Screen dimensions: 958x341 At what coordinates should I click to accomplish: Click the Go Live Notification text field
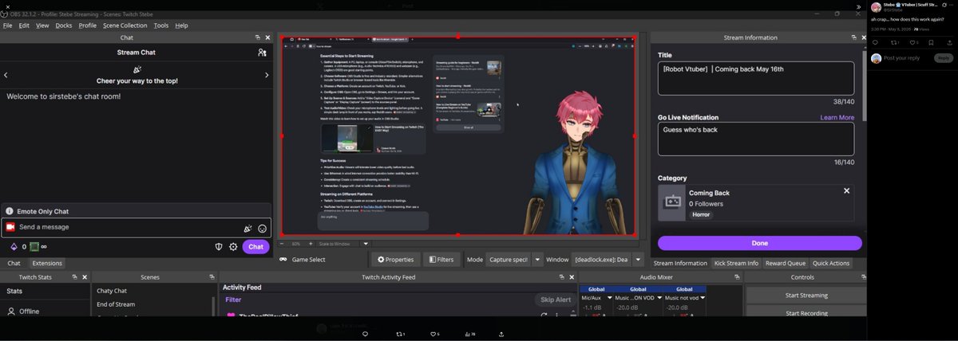(x=755, y=139)
